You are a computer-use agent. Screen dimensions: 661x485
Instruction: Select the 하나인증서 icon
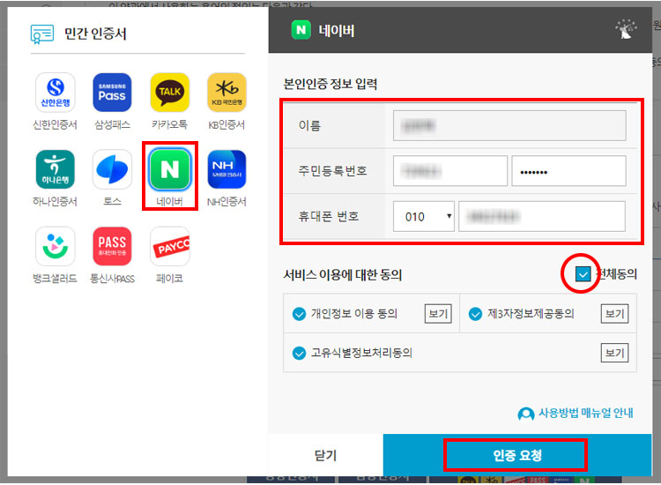click(56, 169)
